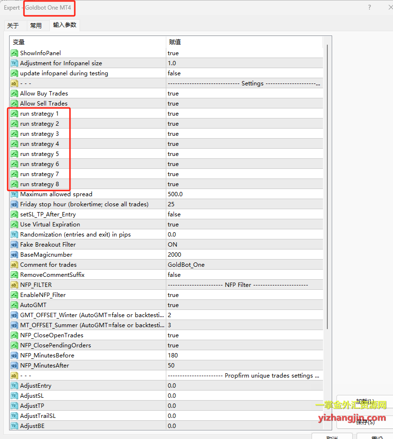Select the NFP_MinutesAfter value 50

pyautogui.click(x=171, y=366)
